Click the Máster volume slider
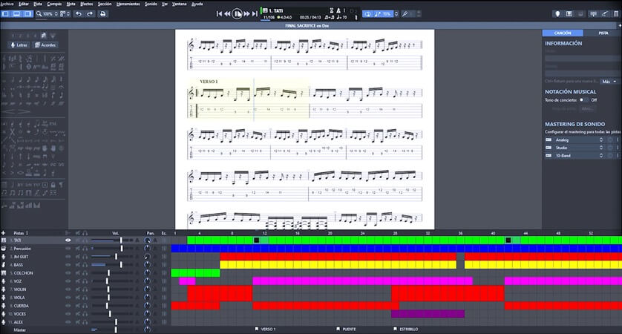This screenshot has width=622, height=334. point(112,330)
